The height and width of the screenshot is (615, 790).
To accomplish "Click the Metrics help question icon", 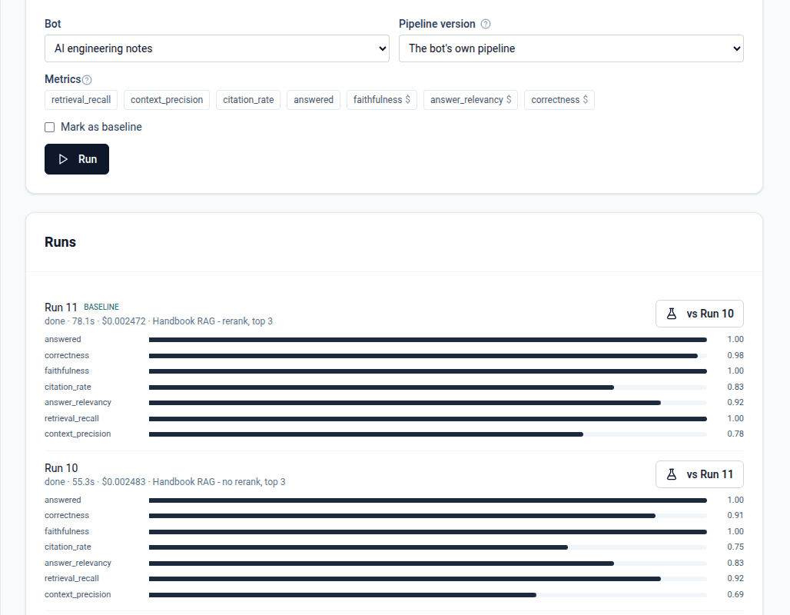I will [87, 80].
